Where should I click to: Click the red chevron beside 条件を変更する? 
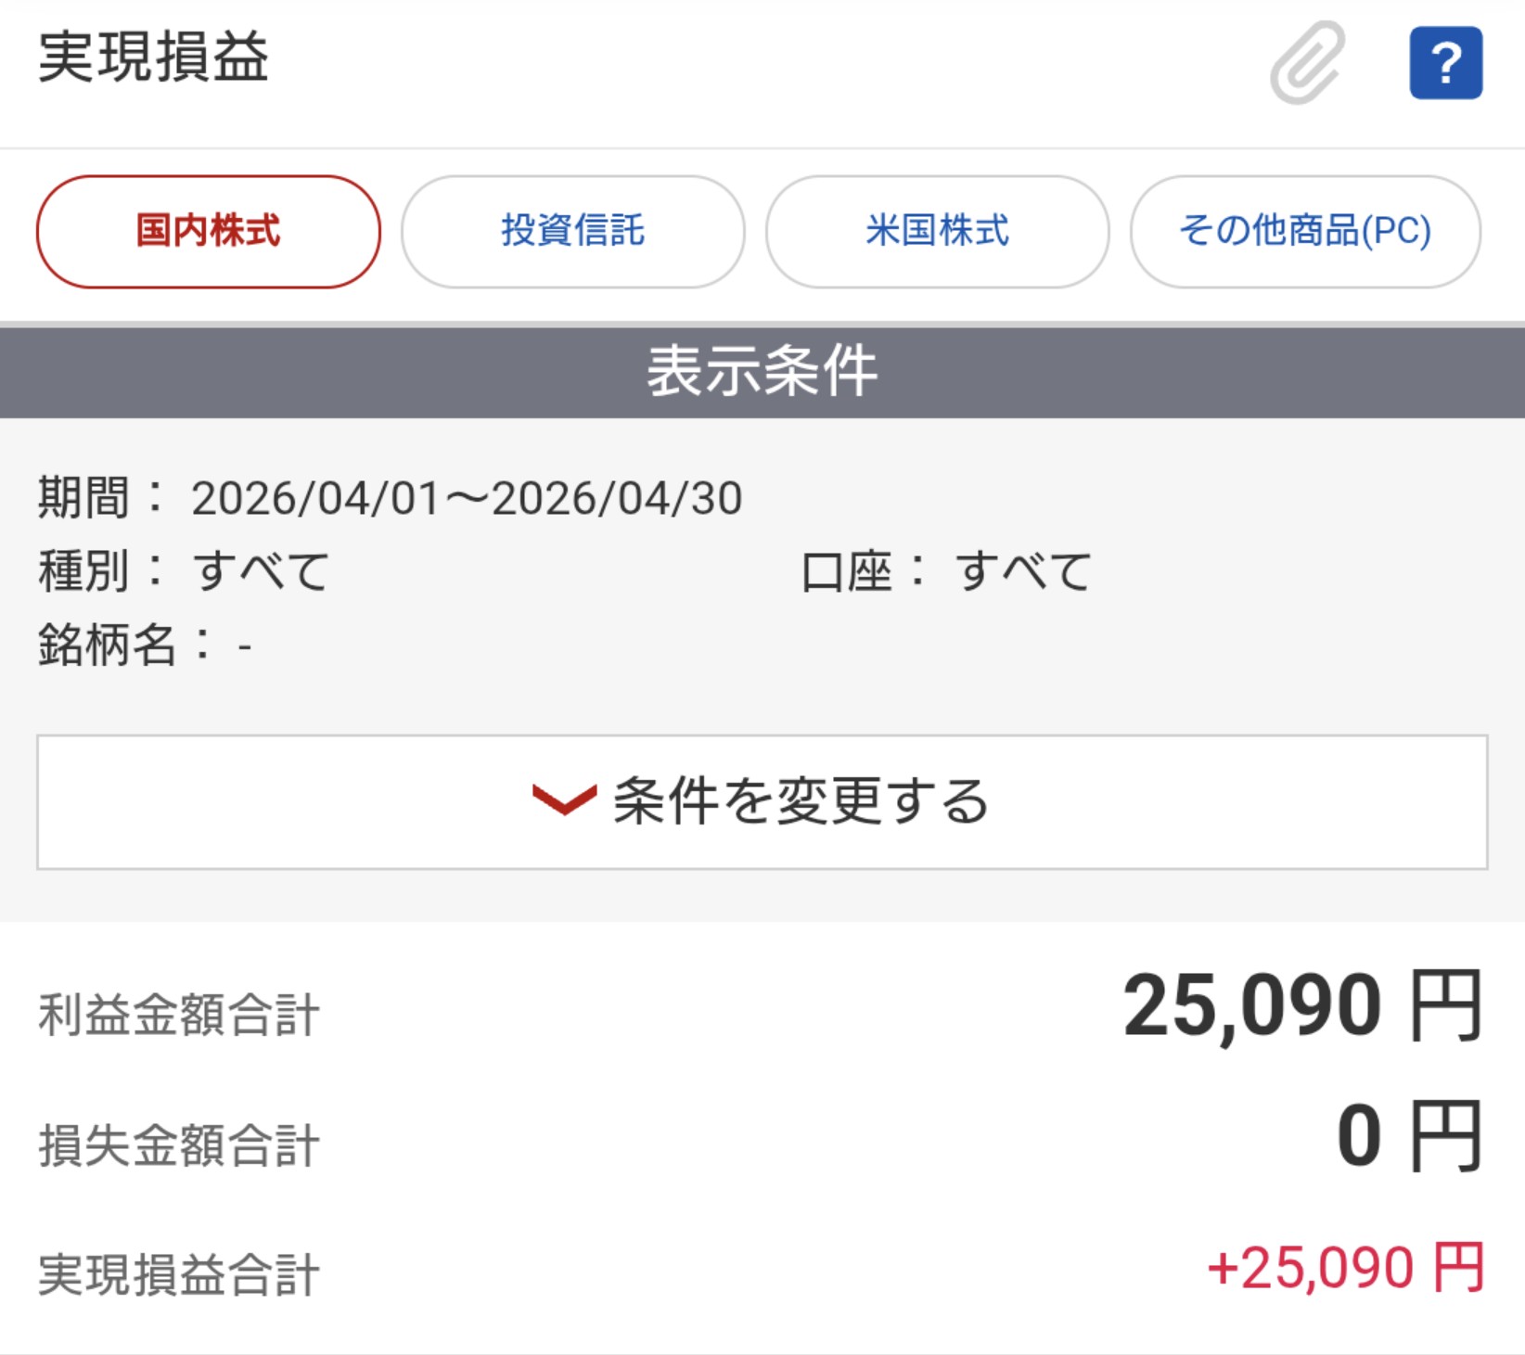point(564,799)
